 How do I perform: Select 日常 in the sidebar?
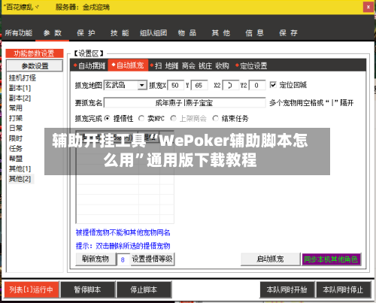[16, 128]
